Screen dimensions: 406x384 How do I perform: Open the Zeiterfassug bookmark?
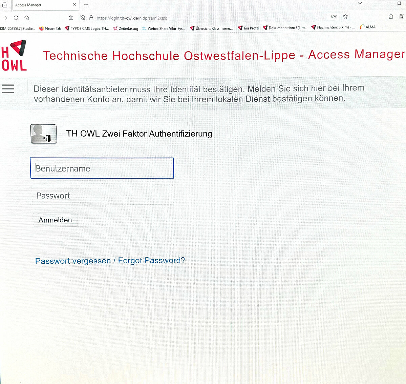coord(126,28)
